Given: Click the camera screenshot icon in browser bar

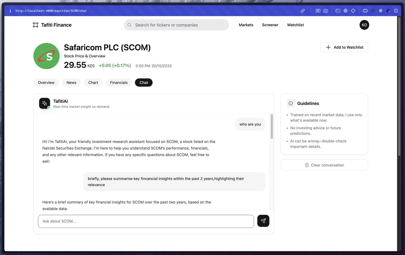Looking at the screenshot, I should 326,11.
